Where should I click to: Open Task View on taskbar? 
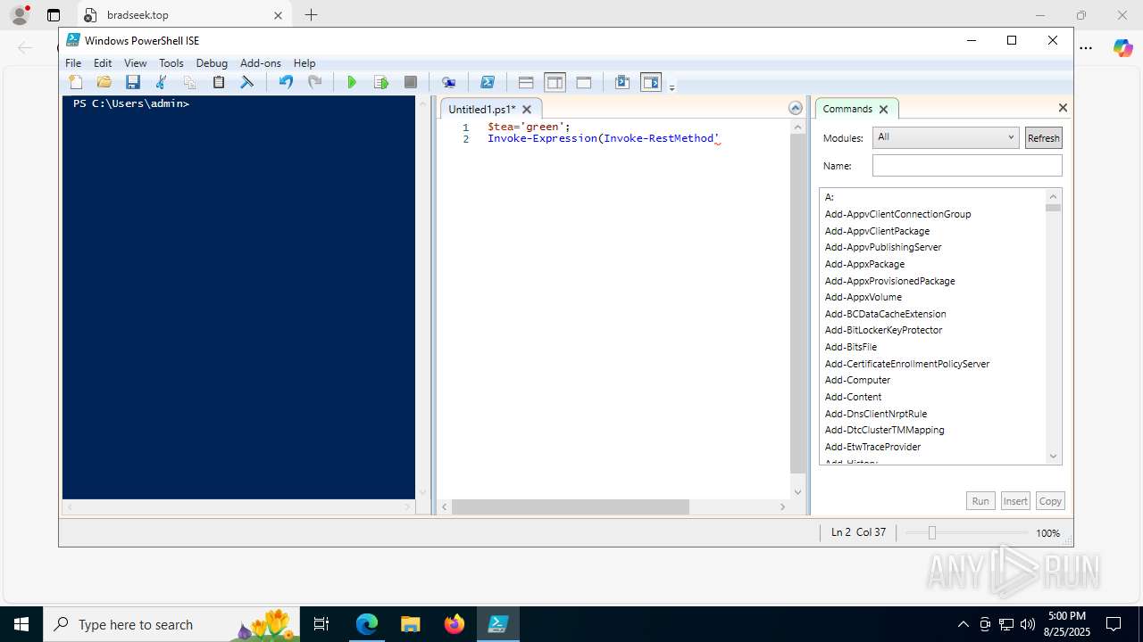pyautogui.click(x=321, y=624)
